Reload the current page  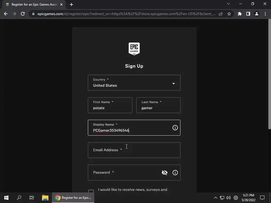coord(23,14)
